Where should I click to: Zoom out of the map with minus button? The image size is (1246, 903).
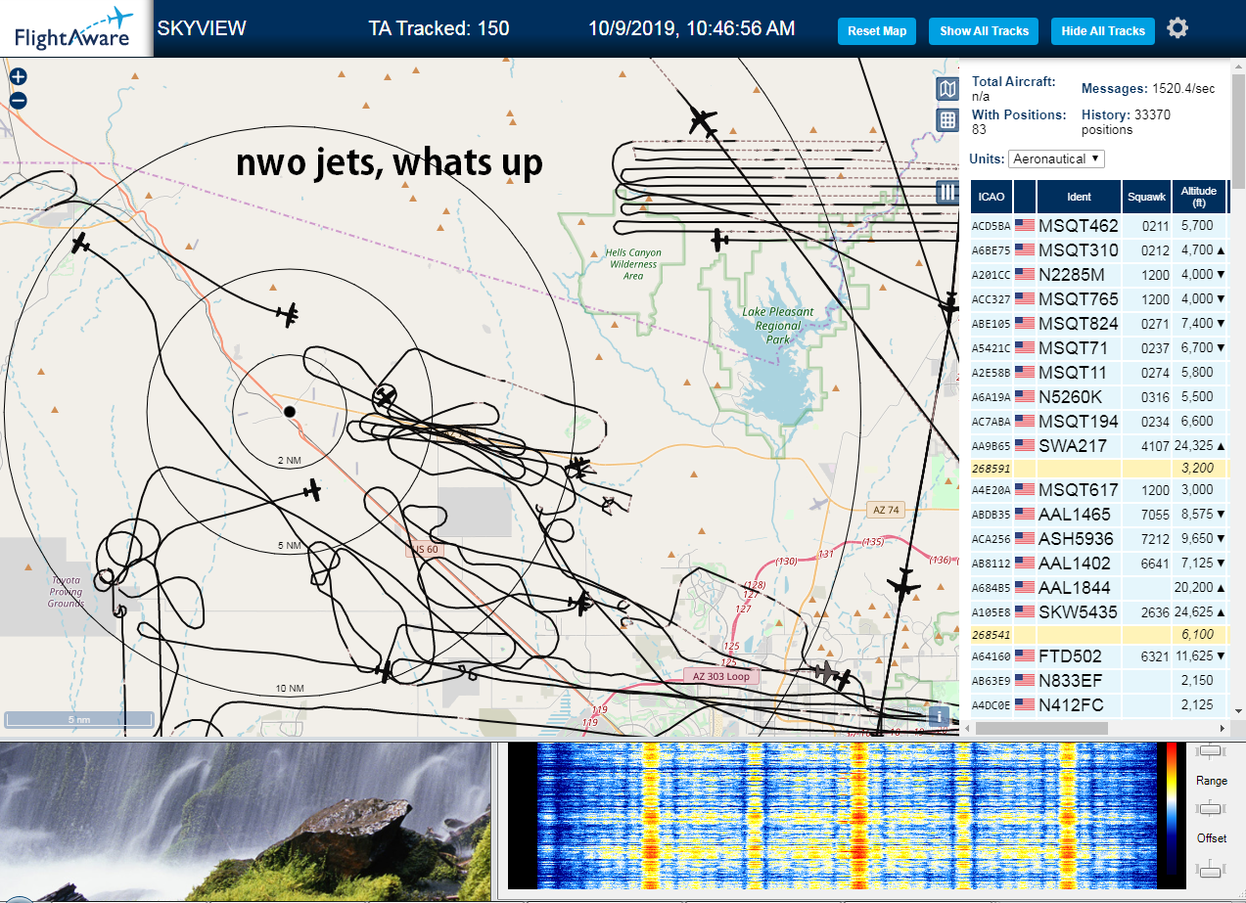click(x=18, y=100)
